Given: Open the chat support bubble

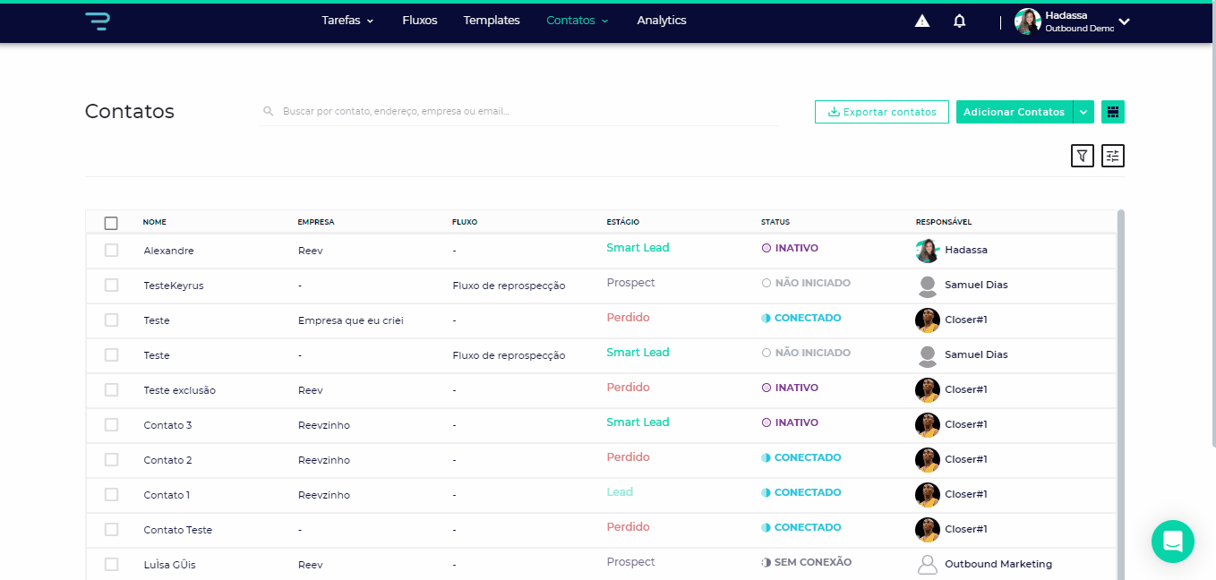Looking at the screenshot, I should [1172, 542].
